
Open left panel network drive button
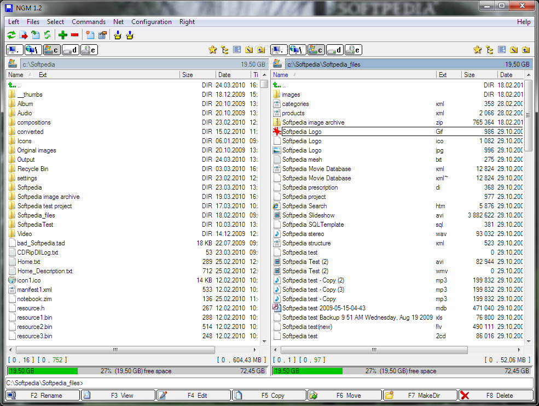(33, 50)
